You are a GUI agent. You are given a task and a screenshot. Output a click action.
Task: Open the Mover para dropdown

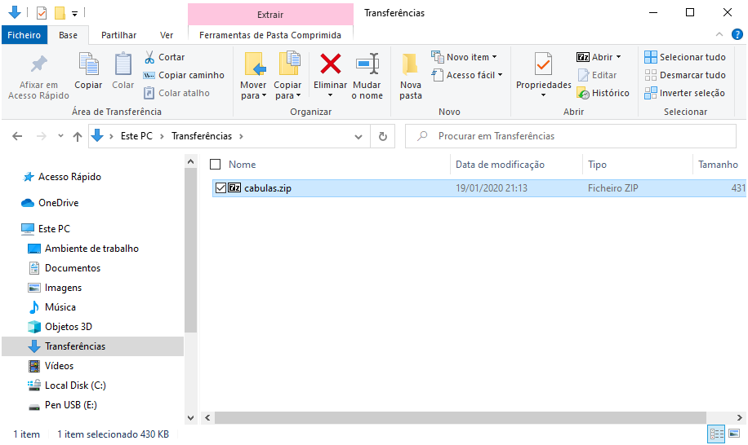pyautogui.click(x=253, y=76)
